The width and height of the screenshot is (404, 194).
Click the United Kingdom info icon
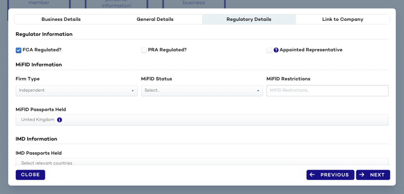coord(60,120)
